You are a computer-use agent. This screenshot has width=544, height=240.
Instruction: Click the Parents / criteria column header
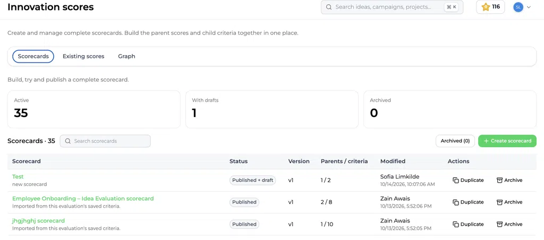click(x=344, y=162)
